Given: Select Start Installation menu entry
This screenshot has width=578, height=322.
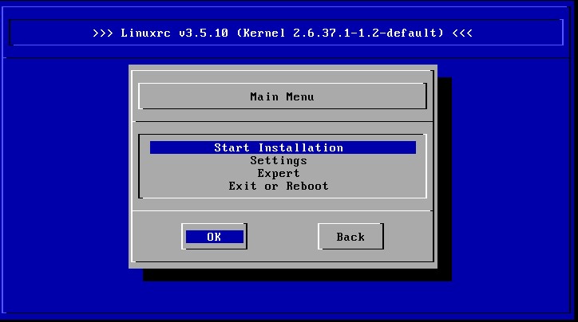Looking at the screenshot, I should click(283, 147).
